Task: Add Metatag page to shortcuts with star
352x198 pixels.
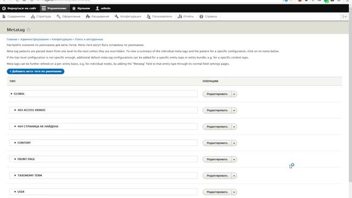Action: click(x=29, y=30)
